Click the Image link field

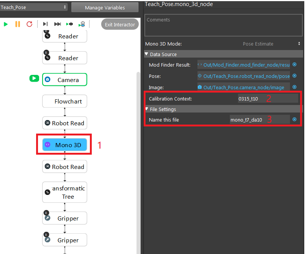(244, 87)
